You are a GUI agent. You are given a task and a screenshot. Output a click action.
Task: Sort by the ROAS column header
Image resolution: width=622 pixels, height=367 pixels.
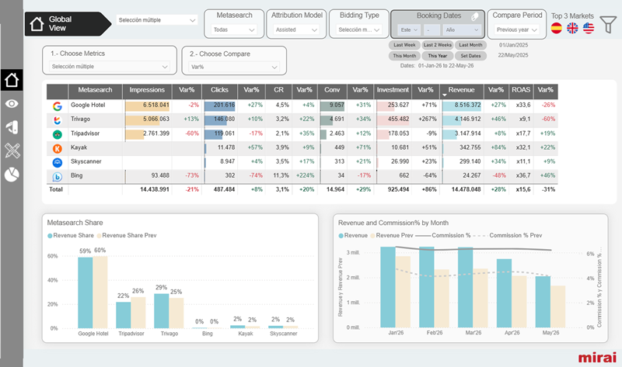(x=521, y=90)
